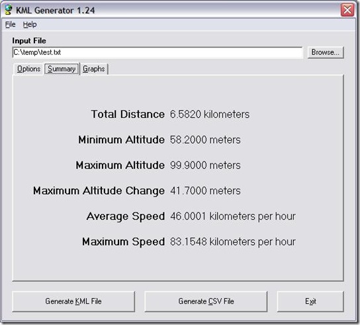Click the Average Speed value

point(233,216)
